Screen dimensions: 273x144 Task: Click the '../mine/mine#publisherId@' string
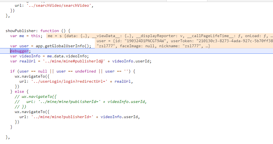point(74,61)
